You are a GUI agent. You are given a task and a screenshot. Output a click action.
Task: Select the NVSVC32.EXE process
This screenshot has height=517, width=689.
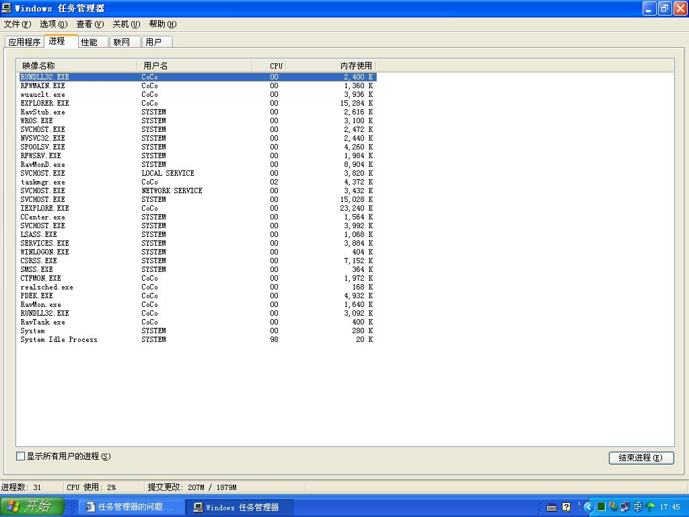(x=197, y=138)
